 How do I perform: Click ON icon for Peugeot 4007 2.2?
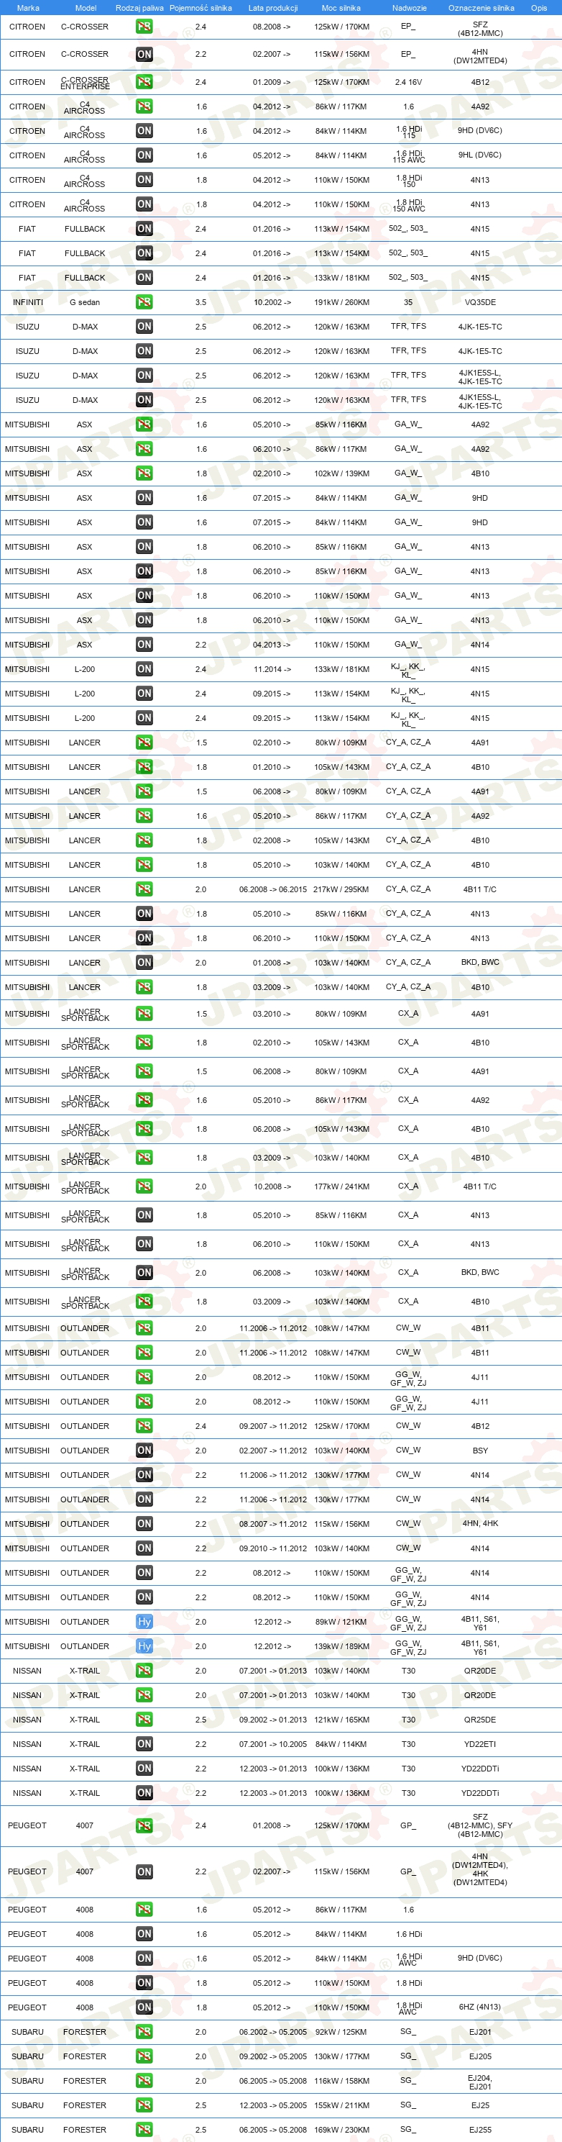[144, 1871]
